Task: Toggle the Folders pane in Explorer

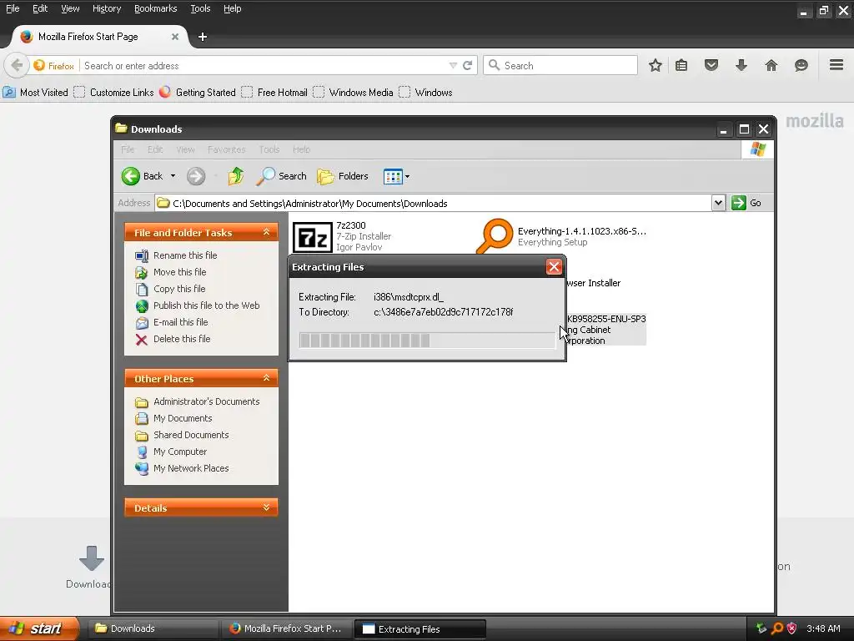Action: click(x=343, y=176)
